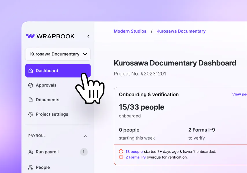Click the 2 Forms I-9 to verify stat
Screen dimensions: 247x173
point(202,134)
